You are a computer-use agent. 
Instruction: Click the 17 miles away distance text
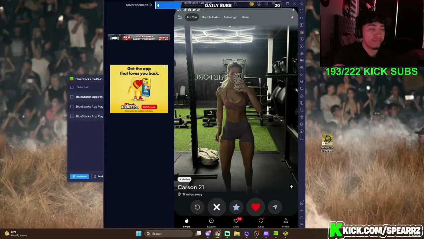click(192, 195)
